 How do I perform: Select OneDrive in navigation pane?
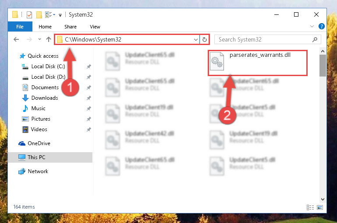(x=39, y=143)
